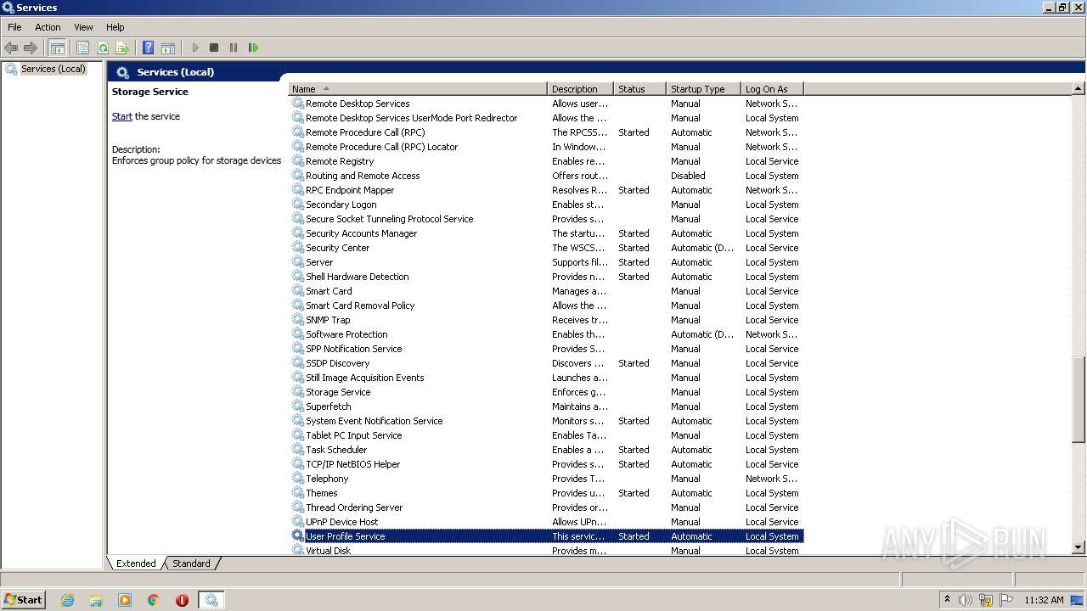Click the Windows Start button

24,599
